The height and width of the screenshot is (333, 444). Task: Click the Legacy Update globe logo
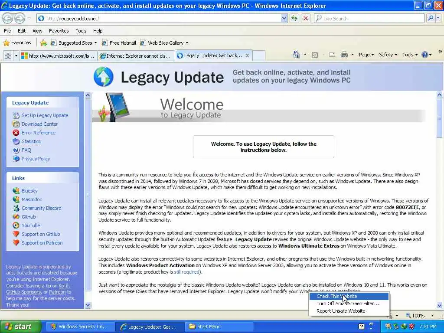tap(103, 77)
